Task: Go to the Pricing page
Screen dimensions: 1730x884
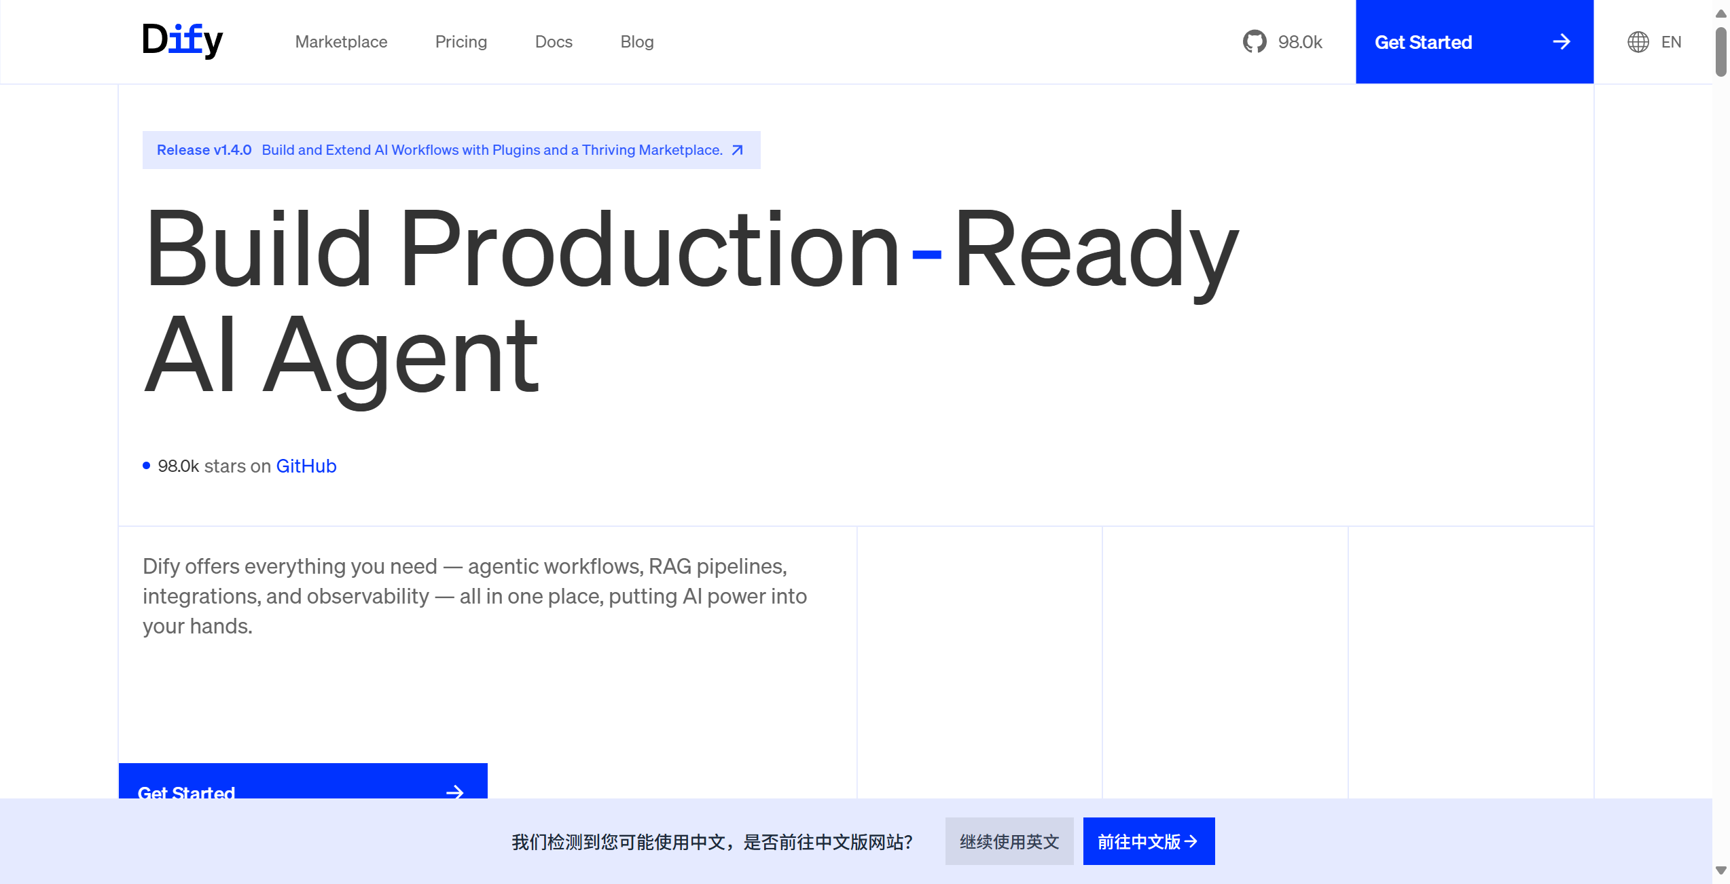Action: click(x=461, y=42)
